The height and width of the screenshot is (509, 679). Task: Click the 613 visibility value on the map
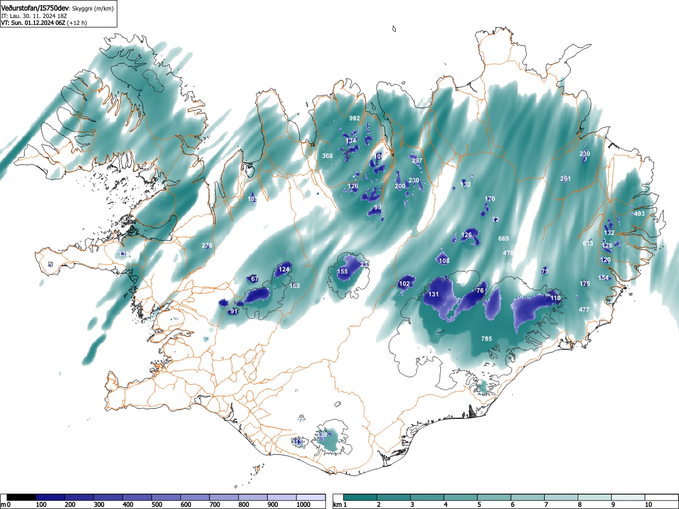pyautogui.click(x=588, y=243)
